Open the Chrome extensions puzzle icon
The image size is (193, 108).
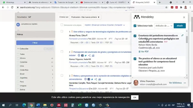pyautogui.click(x=181, y=7)
